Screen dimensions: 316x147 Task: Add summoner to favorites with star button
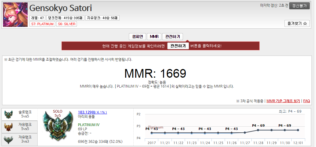pyautogui.click(x=297, y=23)
